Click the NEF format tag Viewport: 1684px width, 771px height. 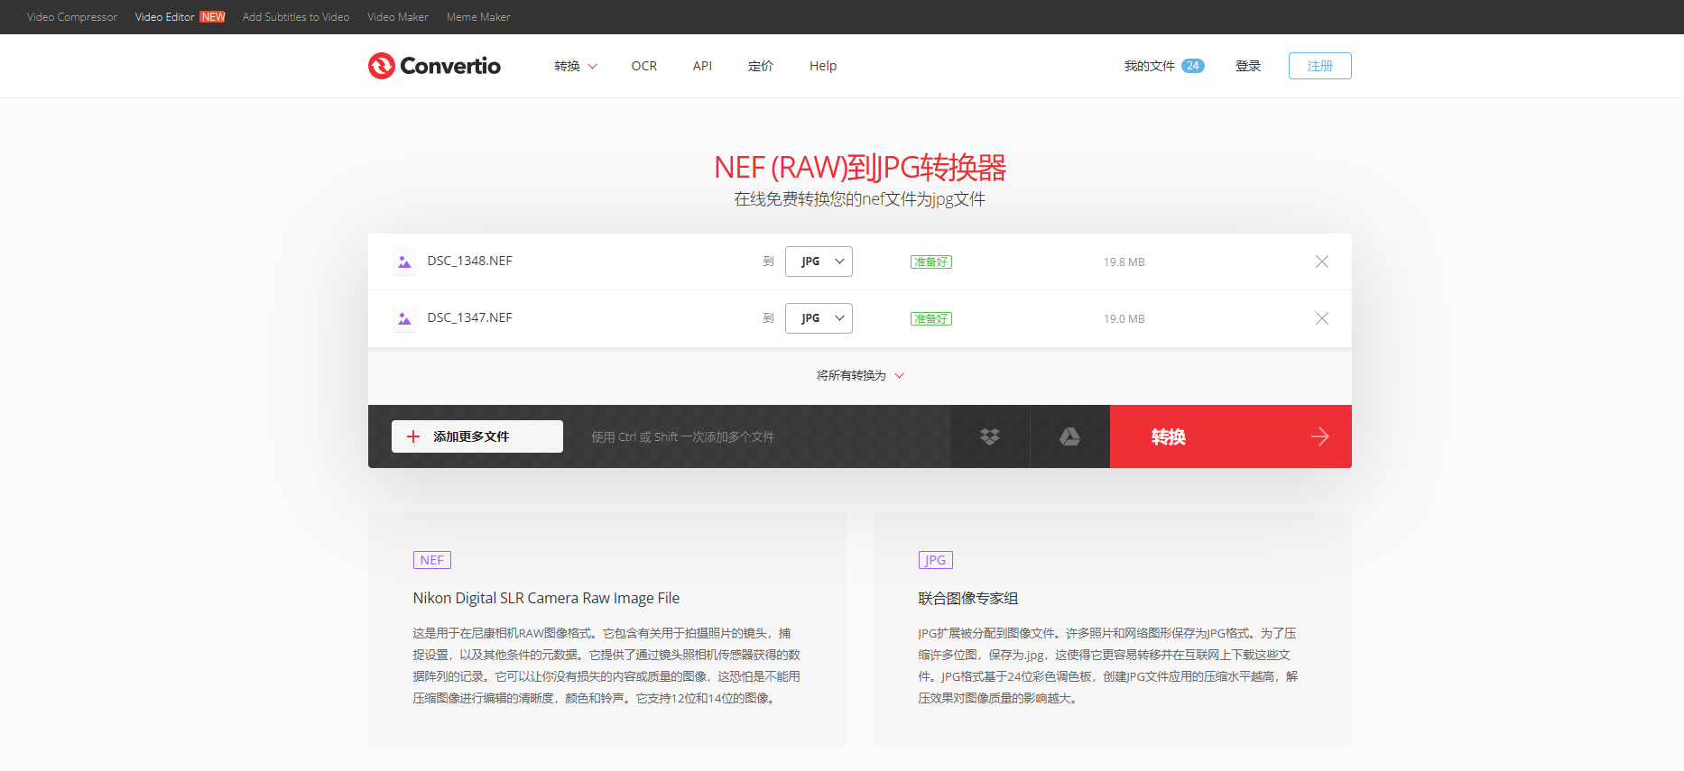[432, 560]
